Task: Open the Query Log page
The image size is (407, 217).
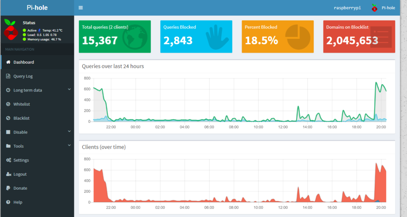Action: coord(23,76)
